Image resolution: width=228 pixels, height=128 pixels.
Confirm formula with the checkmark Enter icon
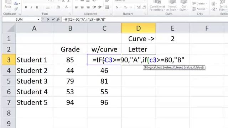pyautogui.click(x=53, y=19)
